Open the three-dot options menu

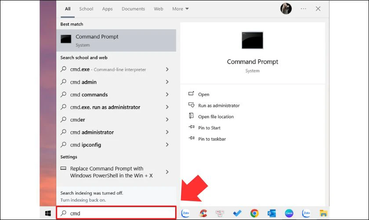click(x=304, y=9)
